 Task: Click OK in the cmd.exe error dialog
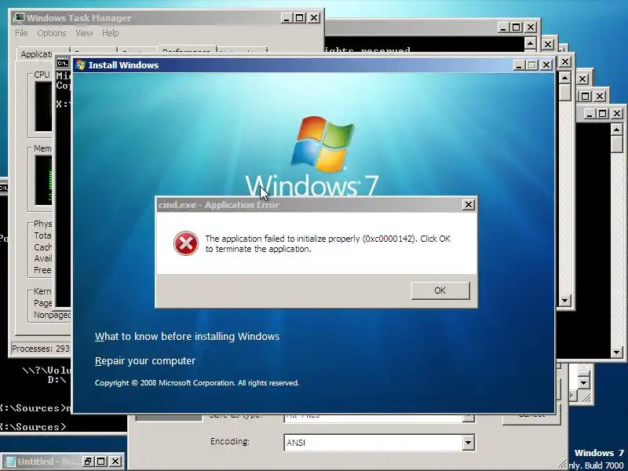[440, 290]
